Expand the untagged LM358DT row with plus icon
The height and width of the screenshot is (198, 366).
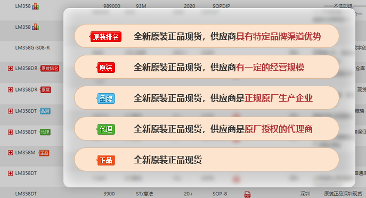pos(10,173)
